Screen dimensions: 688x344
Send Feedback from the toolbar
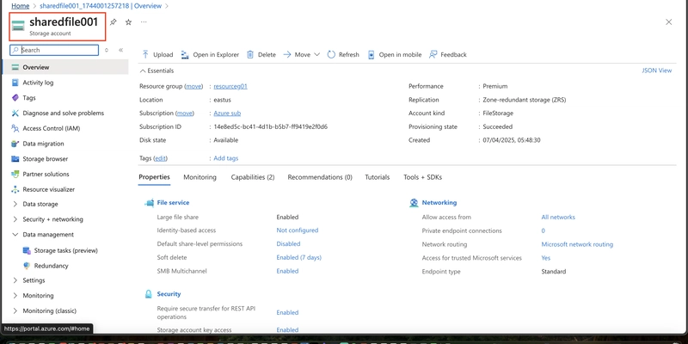pyautogui.click(x=447, y=55)
